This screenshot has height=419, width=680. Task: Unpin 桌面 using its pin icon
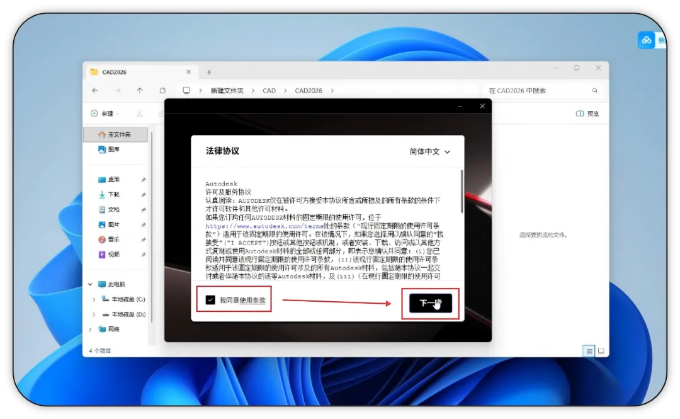(144, 180)
